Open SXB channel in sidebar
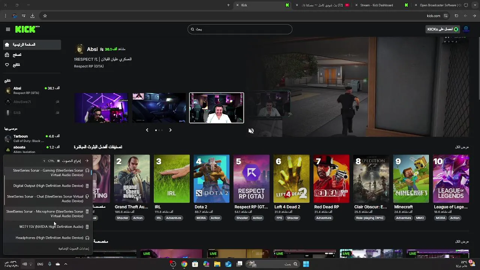The width and height of the screenshot is (480, 270). tap(32, 112)
